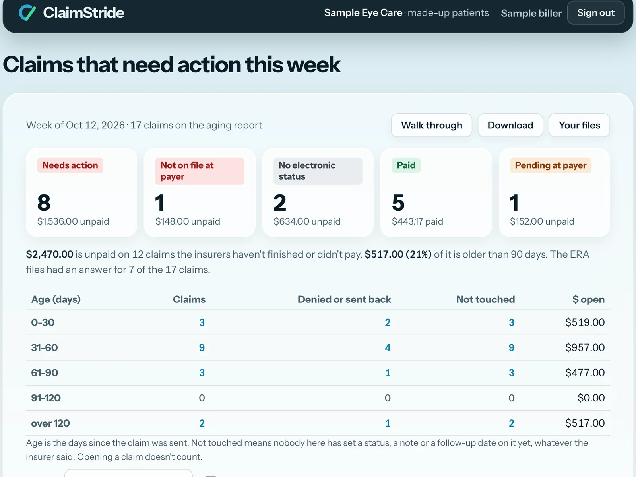View 2 not touched claims over 120
The width and height of the screenshot is (636, 477).
pos(512,423)
